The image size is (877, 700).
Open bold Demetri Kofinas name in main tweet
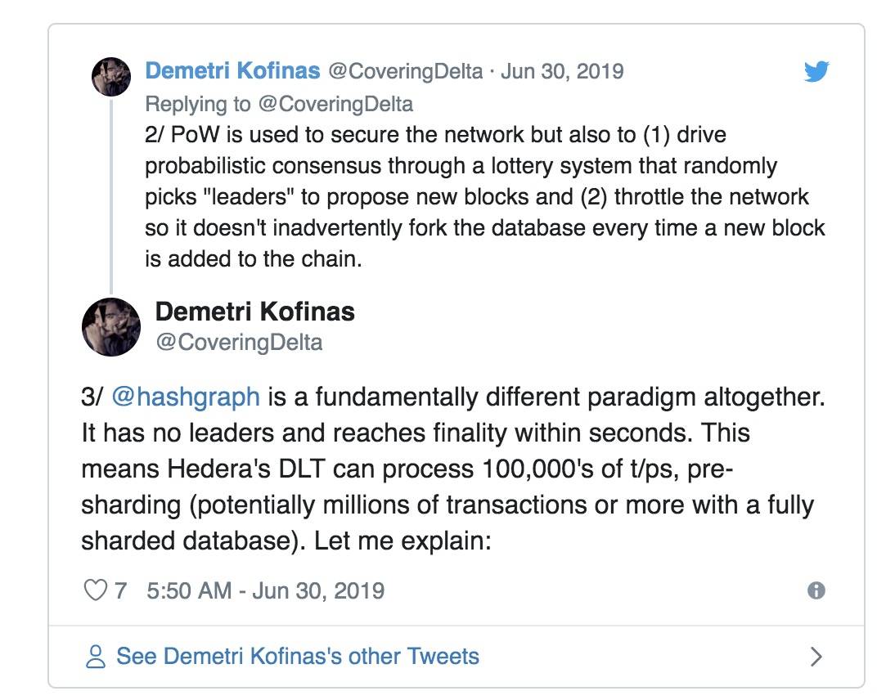[x=255, y=312]
